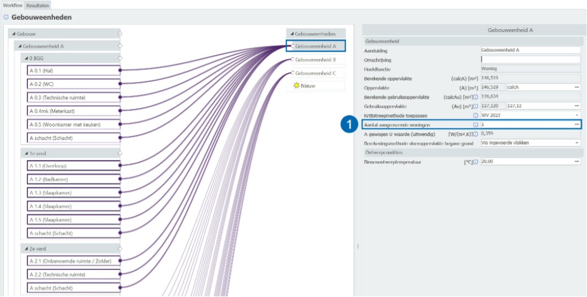
Task: Click diamond connector on the Gebouw header
Action: tap(120, 34)
